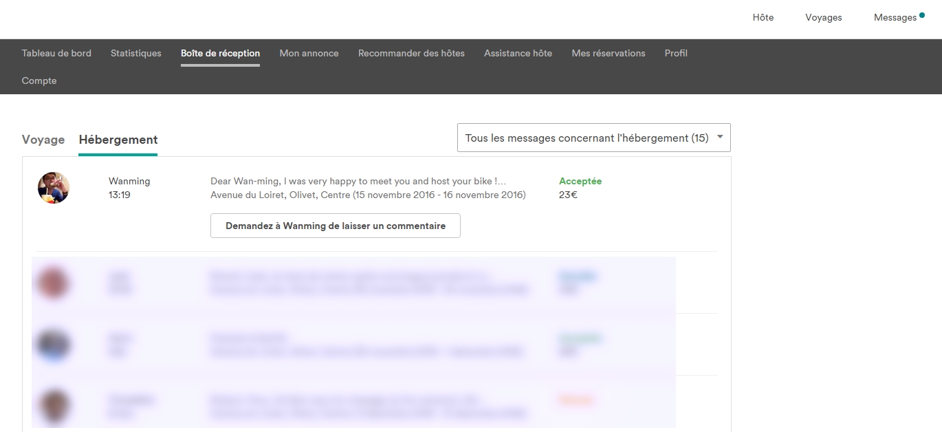Screen dimensions: 942x432
Task: Open the Compte settings page
Action: pyautogui.click(x=39, y=80)
